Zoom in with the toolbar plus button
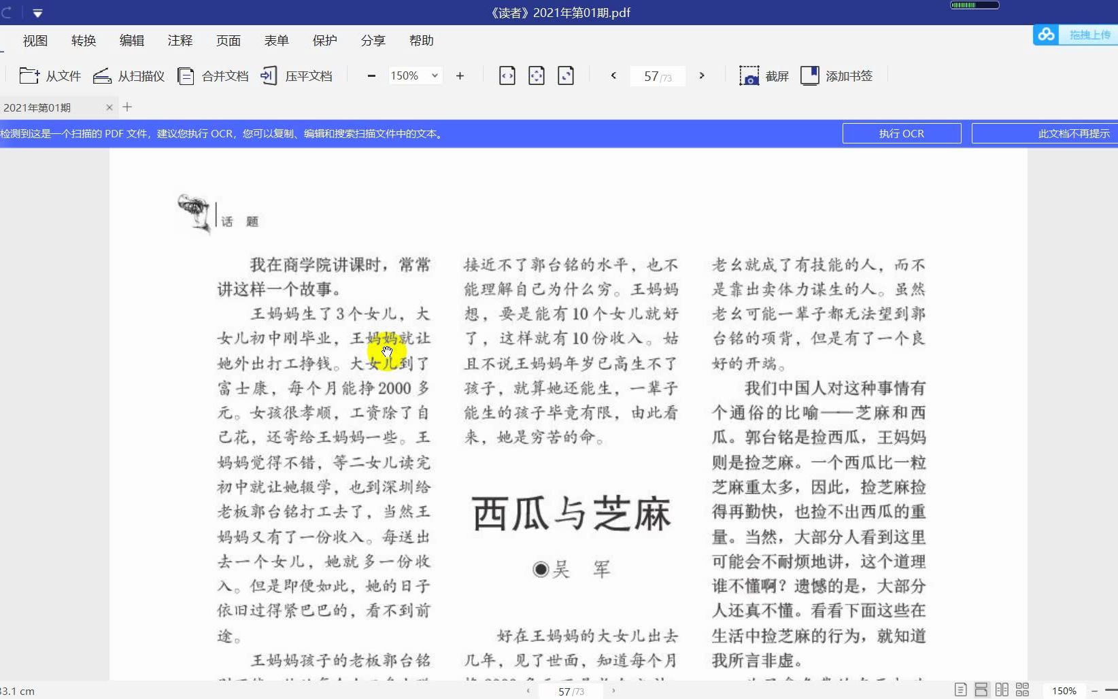The width and height of the screenshot is (1118, 699). tap(460, 75)
